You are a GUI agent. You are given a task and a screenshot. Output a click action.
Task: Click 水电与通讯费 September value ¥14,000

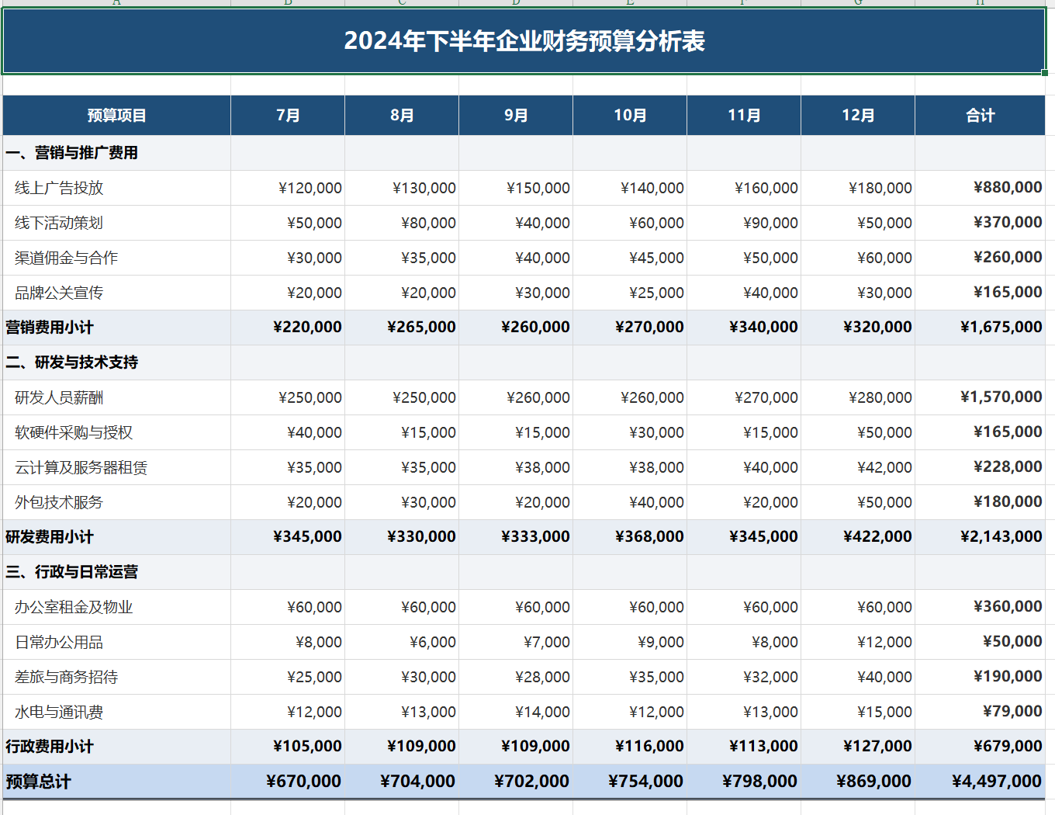[516, 712]
